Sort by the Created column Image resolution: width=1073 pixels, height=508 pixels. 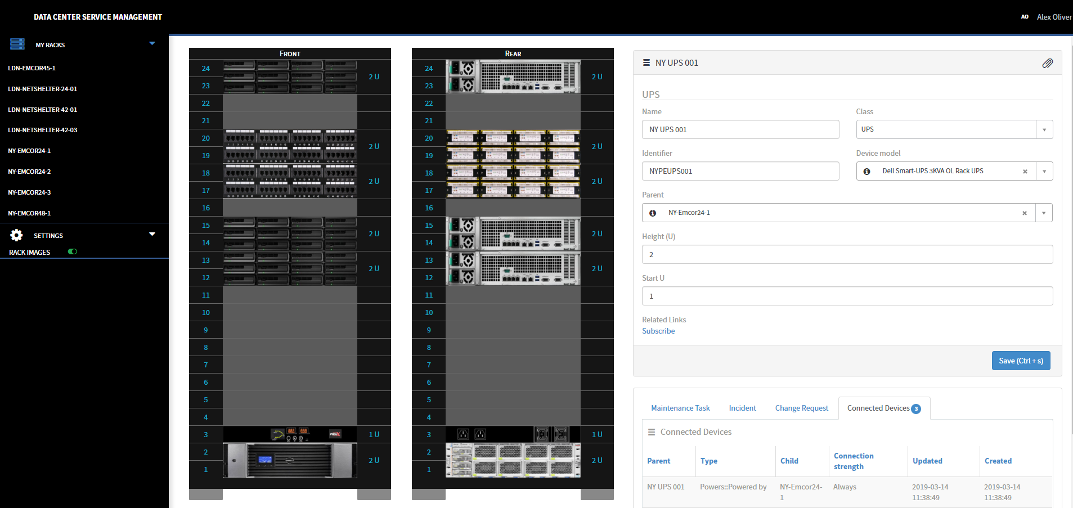[998, 461]
